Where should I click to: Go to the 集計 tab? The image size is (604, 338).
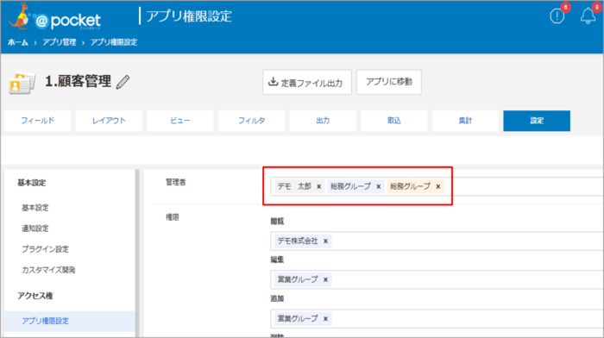point(465,121)
